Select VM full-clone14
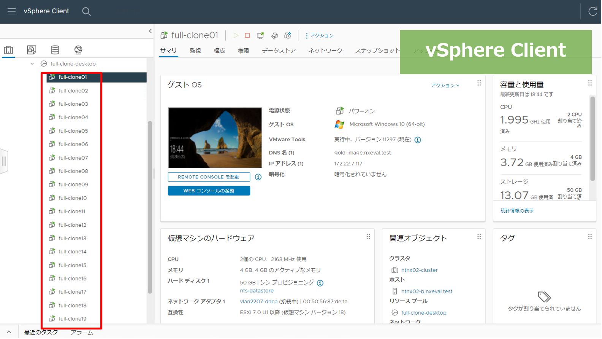 [73, 252]
